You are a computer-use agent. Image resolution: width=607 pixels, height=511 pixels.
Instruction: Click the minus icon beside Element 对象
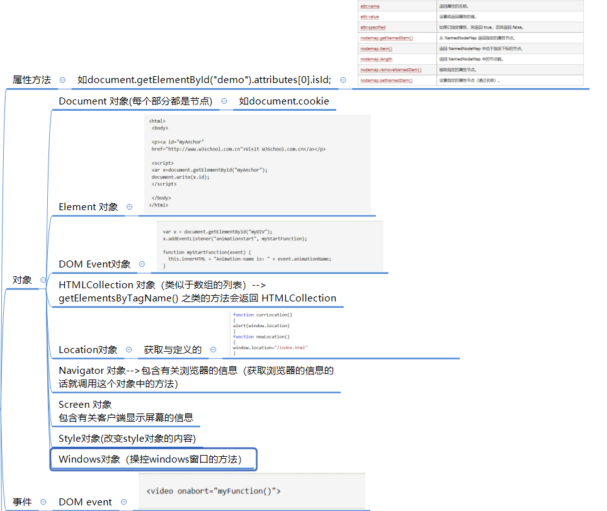point(129,206)
